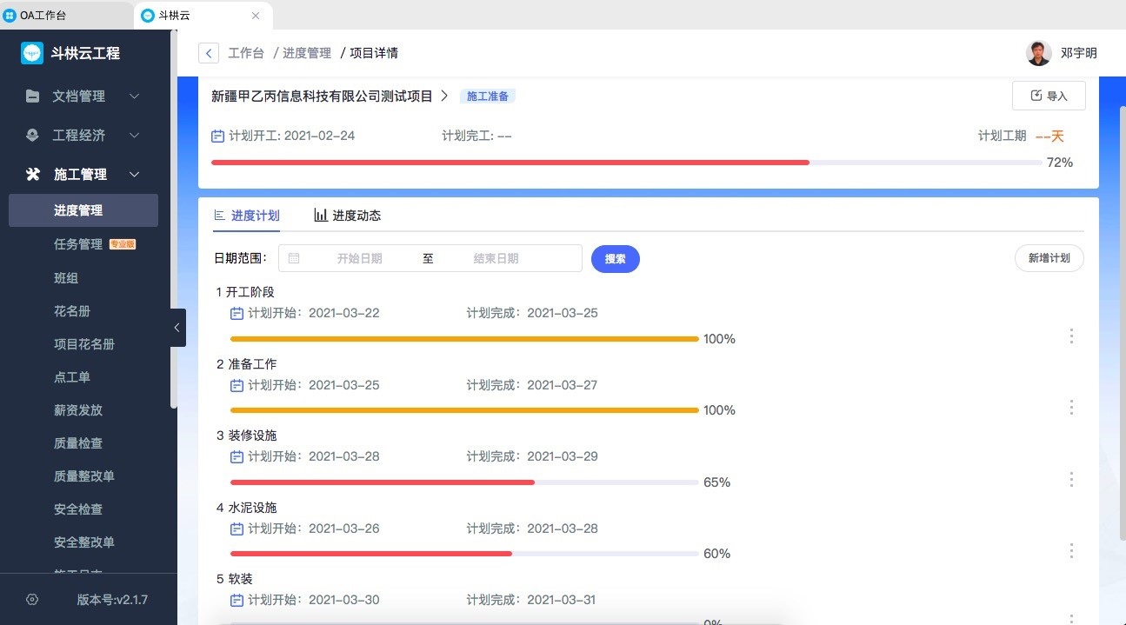
Task: Click the 搜索 button
Action: (616, 259)
